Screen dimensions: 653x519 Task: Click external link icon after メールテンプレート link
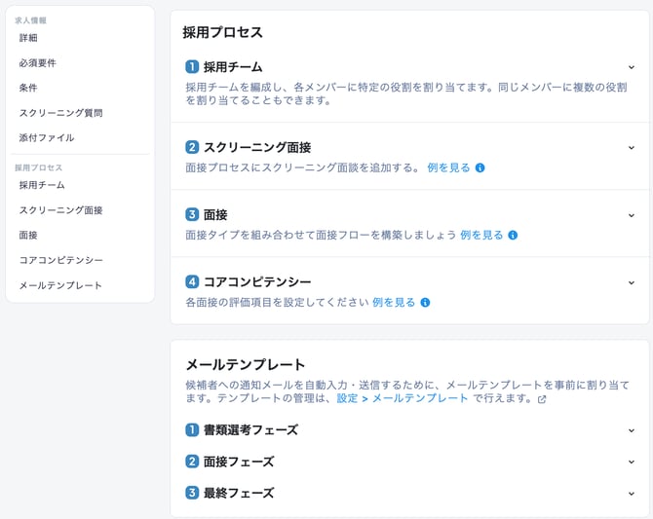coord(542,399)
